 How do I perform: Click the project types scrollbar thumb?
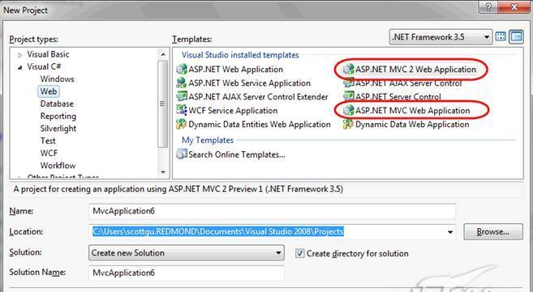pos(163,104)
